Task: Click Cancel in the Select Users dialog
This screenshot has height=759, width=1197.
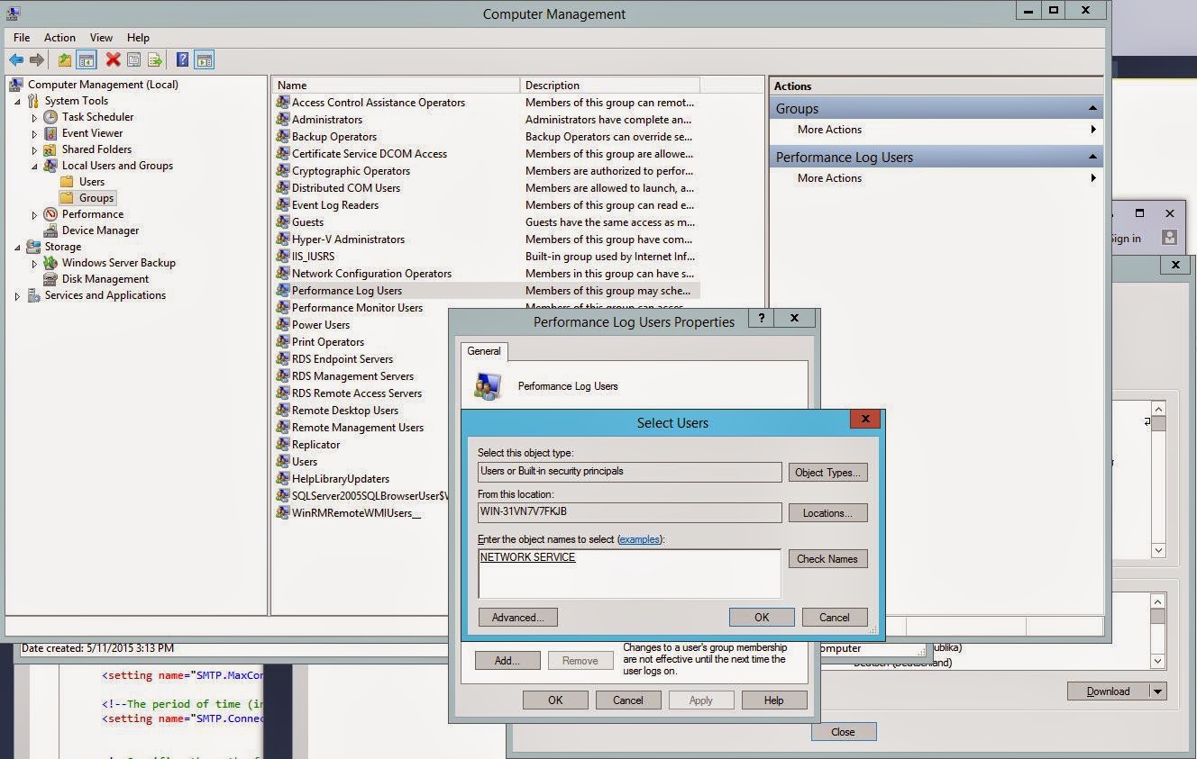Action: click(x=835, y=618)
